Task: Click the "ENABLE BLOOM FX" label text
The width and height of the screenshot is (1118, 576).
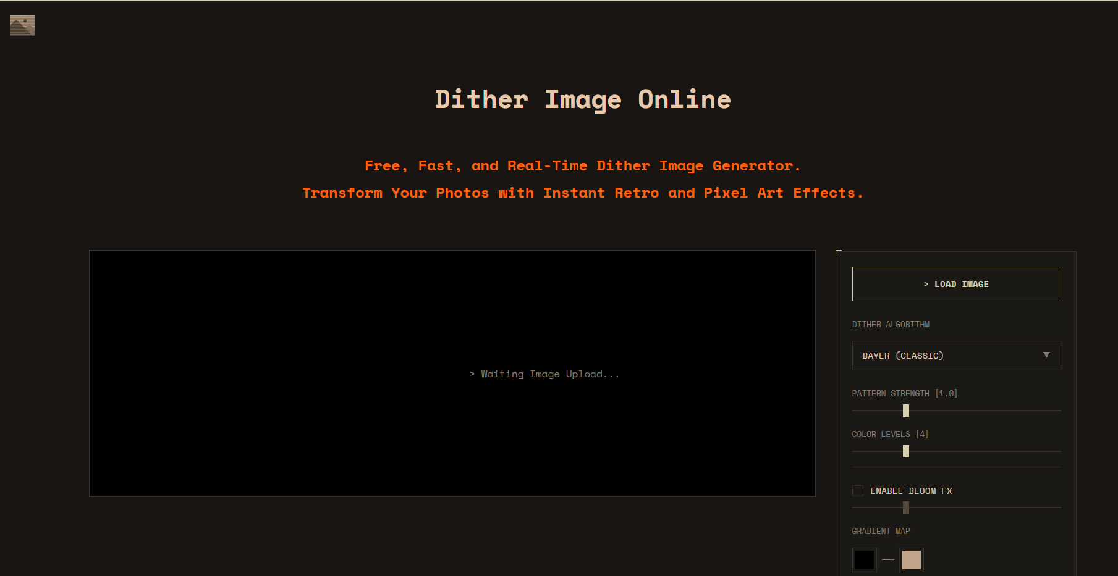Action: (x=911, y=491)
